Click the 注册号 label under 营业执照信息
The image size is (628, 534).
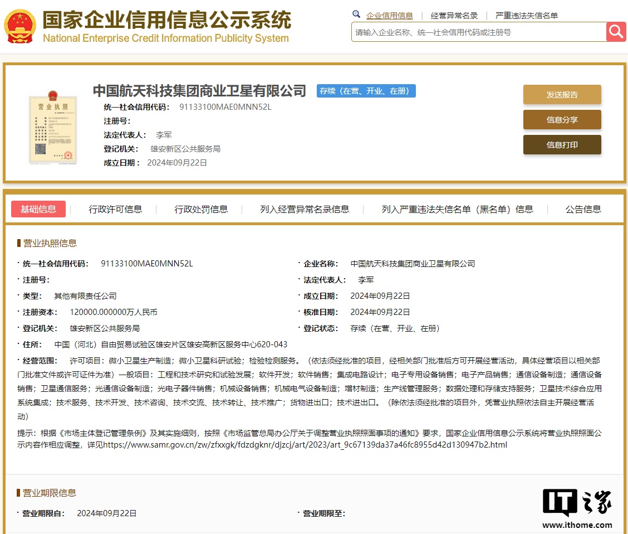(36, 280)
